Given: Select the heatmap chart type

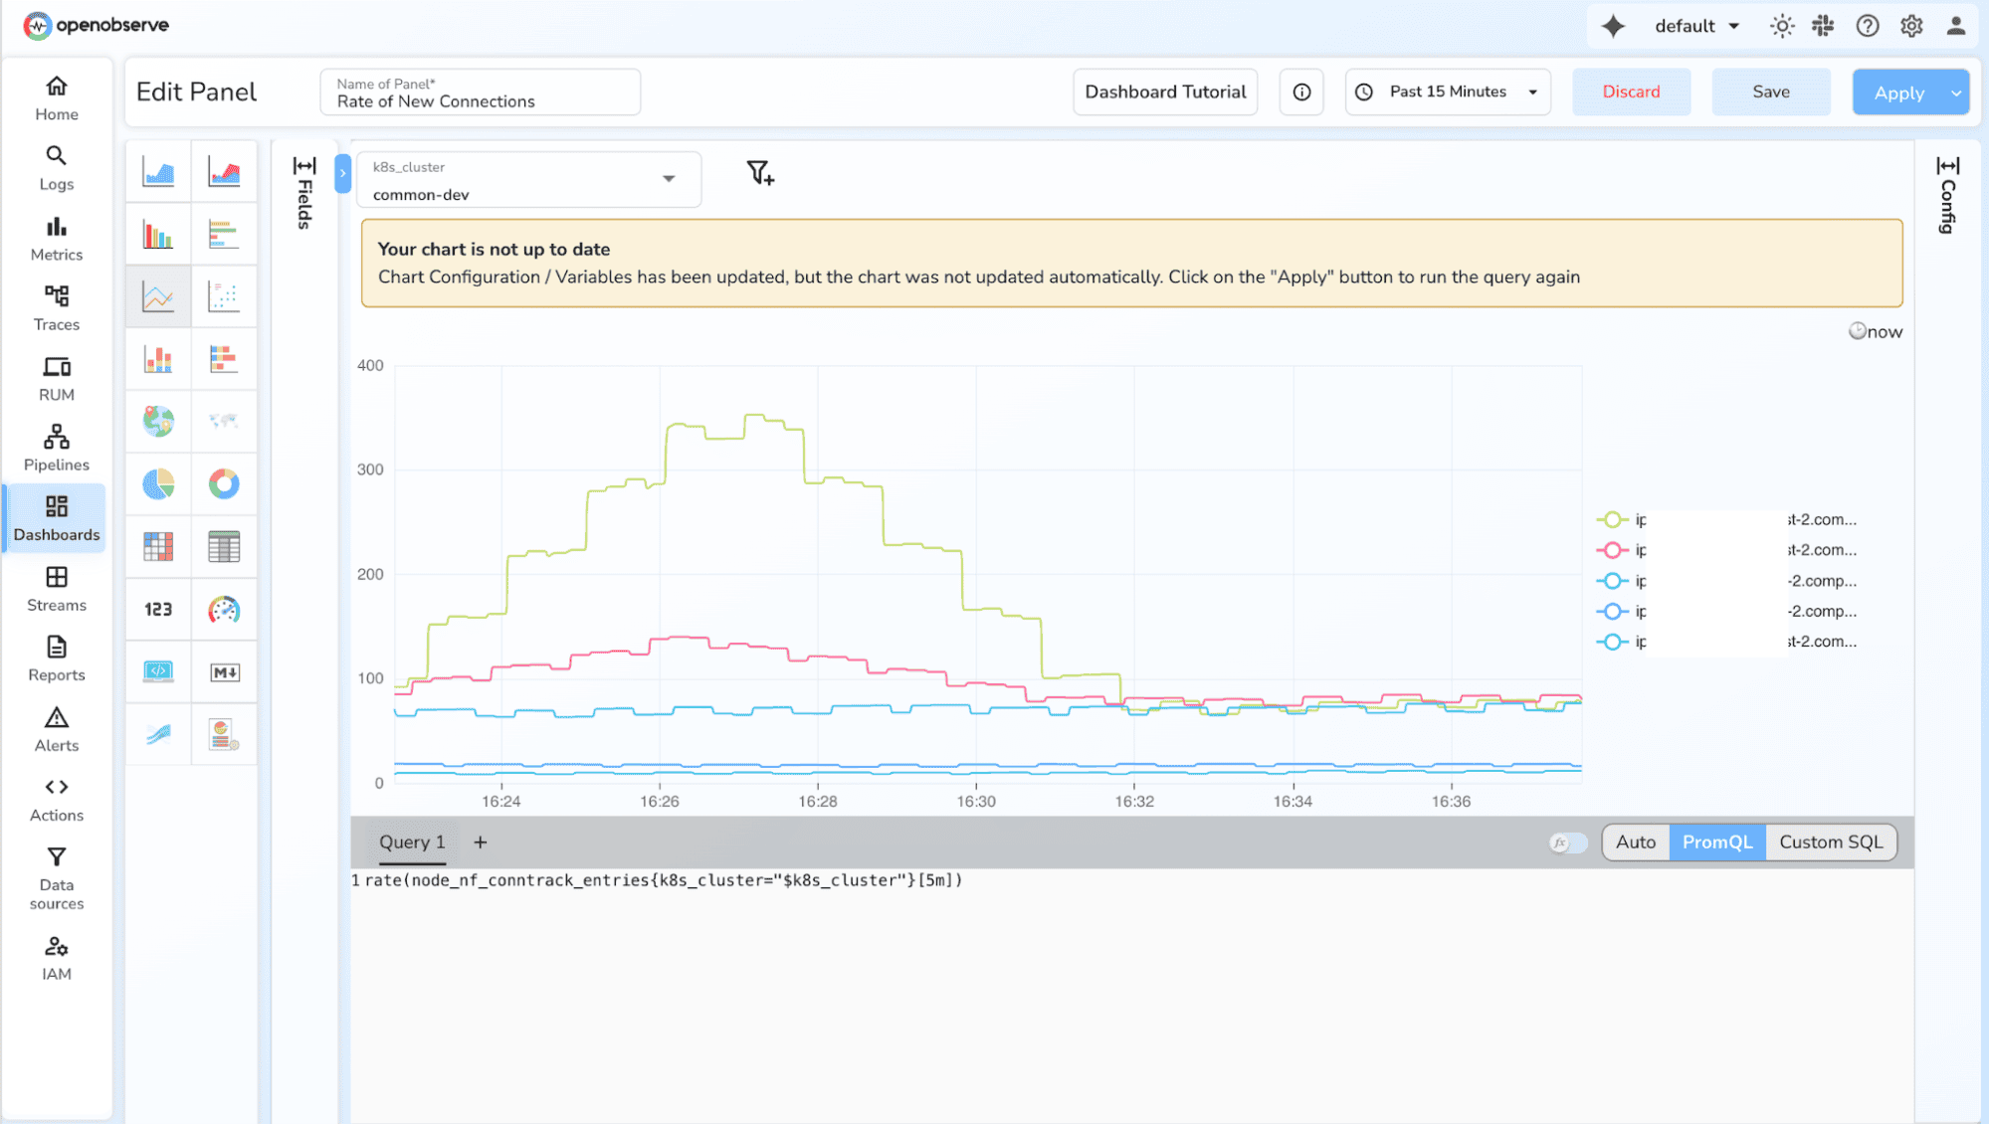Looking at the screenshot, I should [157, 546].
